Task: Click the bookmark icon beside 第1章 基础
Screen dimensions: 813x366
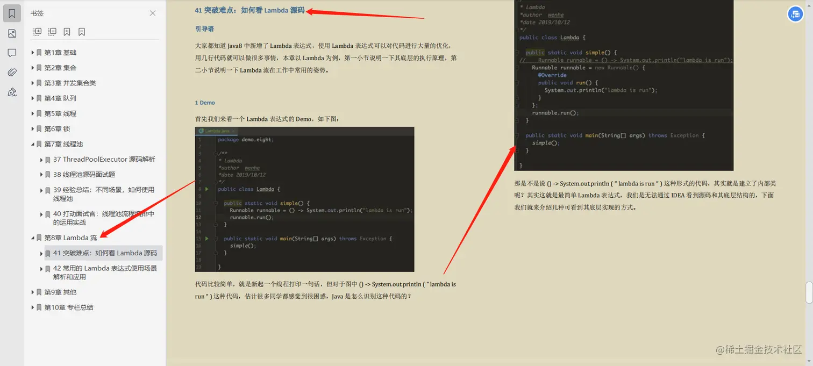Action: 39,53
